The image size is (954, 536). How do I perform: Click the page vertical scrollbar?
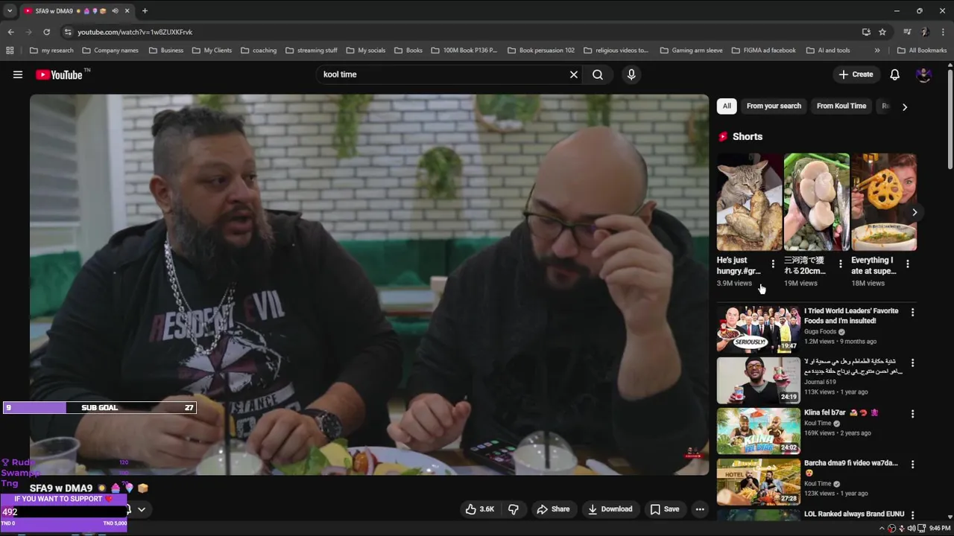click(950, 119)
